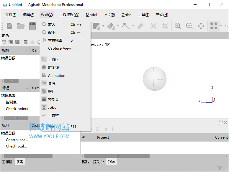
Task: Open the 帮助(H) menu
Action: [162, 15]
